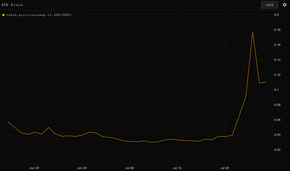This screenshot has width=290, height=171.
Task: Click the 0.06 y-axis value
Action: 277,120
